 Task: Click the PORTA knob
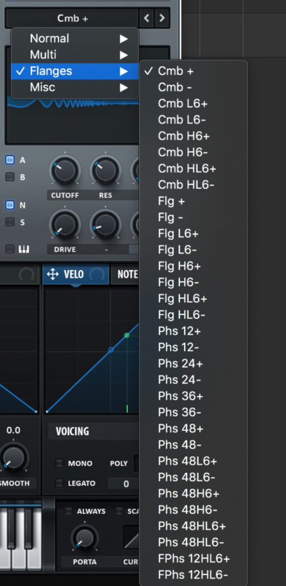pos(85,538)
